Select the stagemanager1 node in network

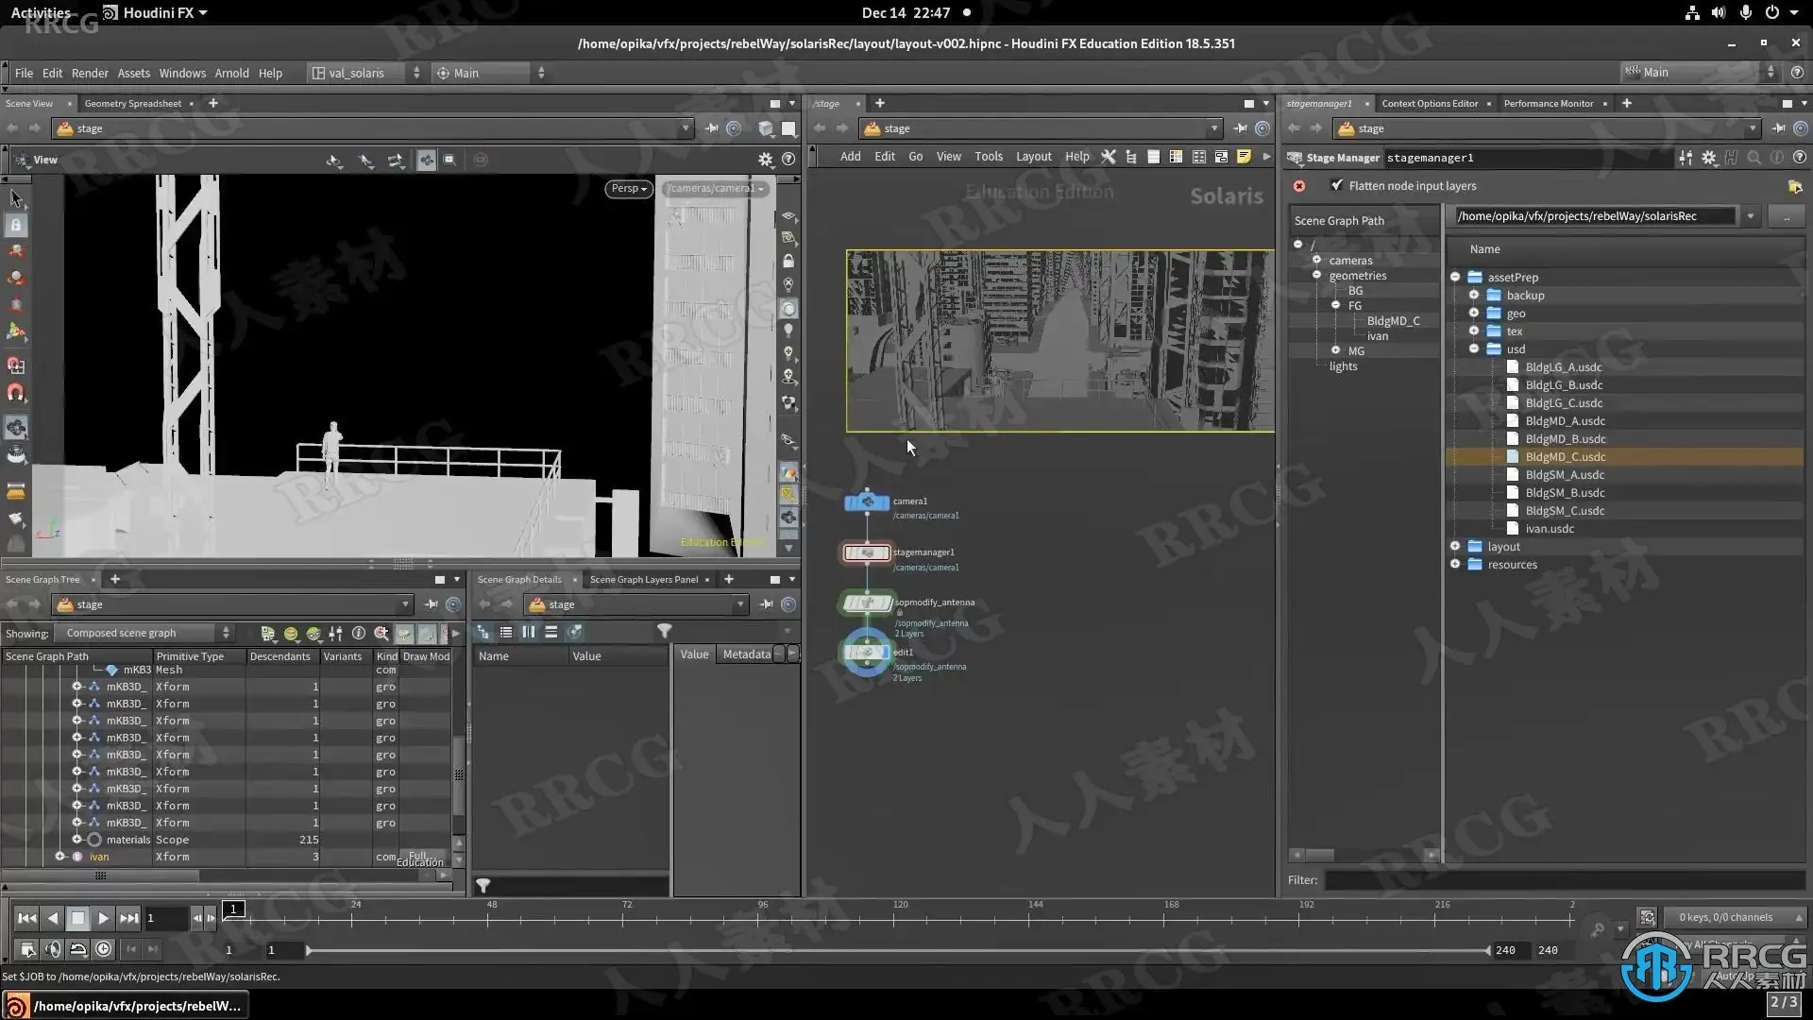(x=867, y=553)
